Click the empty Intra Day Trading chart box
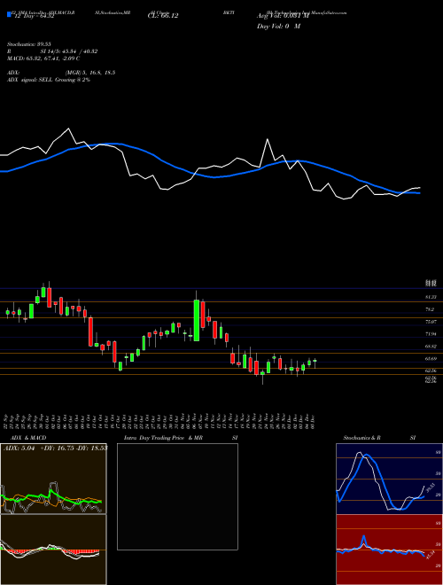 click(177, 496)
